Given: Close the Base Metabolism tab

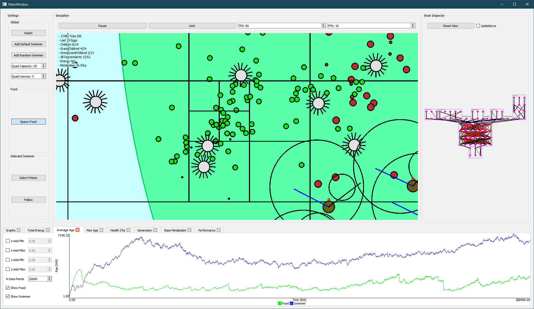Looking at the screenshot, I should point(189,230).
